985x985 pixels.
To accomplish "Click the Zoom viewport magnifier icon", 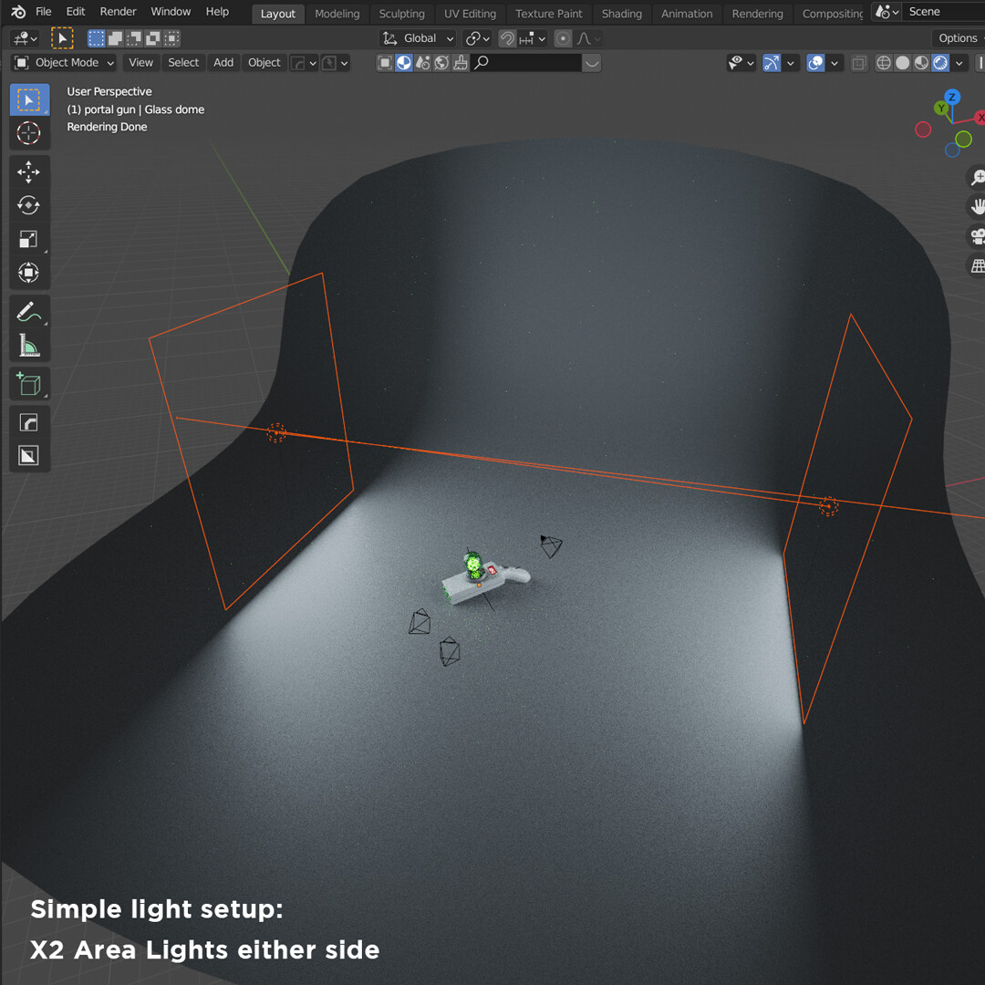I will (976, 178).
